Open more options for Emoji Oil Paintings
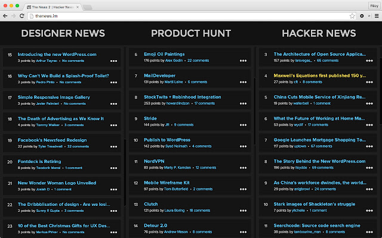The width and height of the screenshot is (382, 238). [243, 60]
